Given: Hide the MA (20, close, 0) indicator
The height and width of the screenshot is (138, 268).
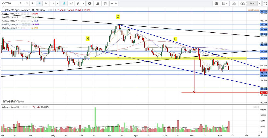Looking at the screenshot, I should coord(22,21).
